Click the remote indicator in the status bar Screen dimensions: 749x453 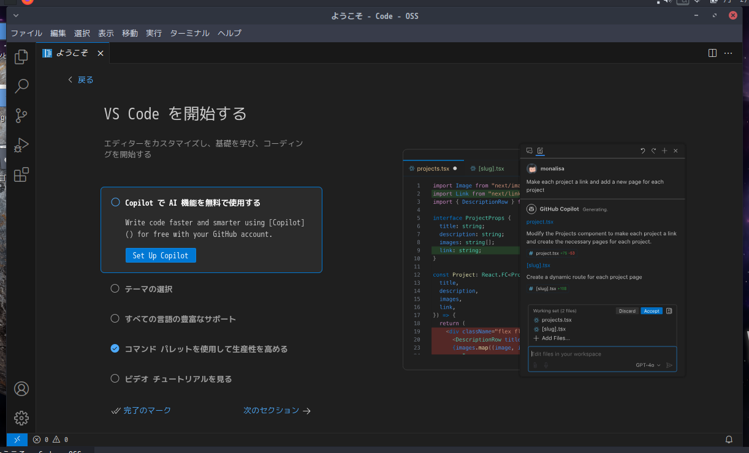tap(17, 439)
